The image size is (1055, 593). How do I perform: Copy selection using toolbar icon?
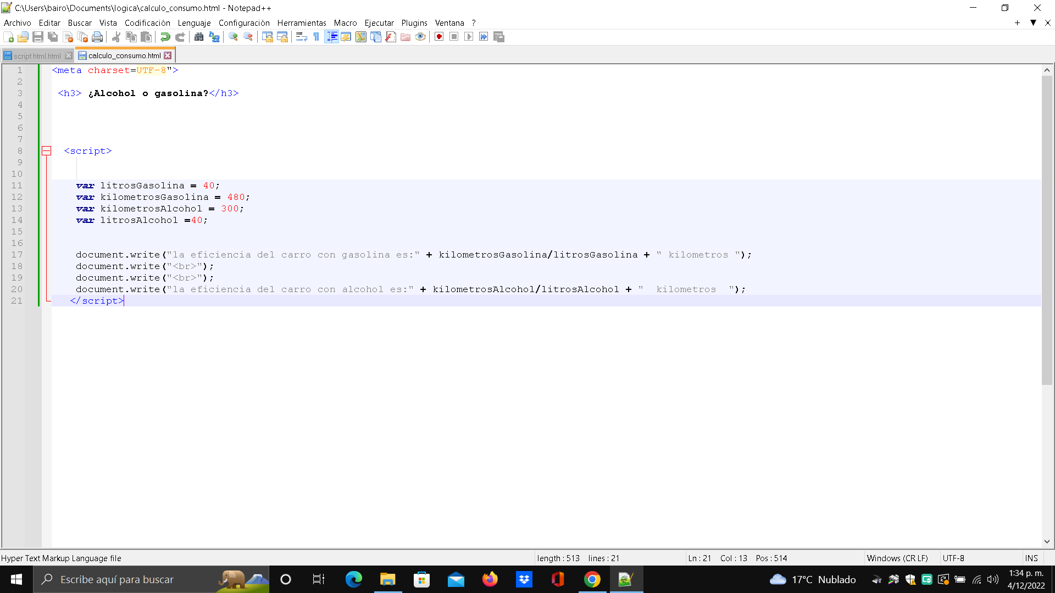[x=131, y=37]
